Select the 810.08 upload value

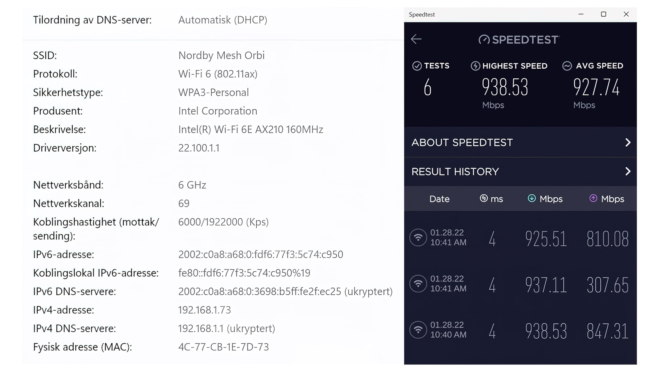click(x=608, y=238)
